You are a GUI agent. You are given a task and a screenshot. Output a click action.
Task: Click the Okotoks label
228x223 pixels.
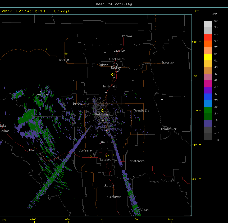point(109,185)
